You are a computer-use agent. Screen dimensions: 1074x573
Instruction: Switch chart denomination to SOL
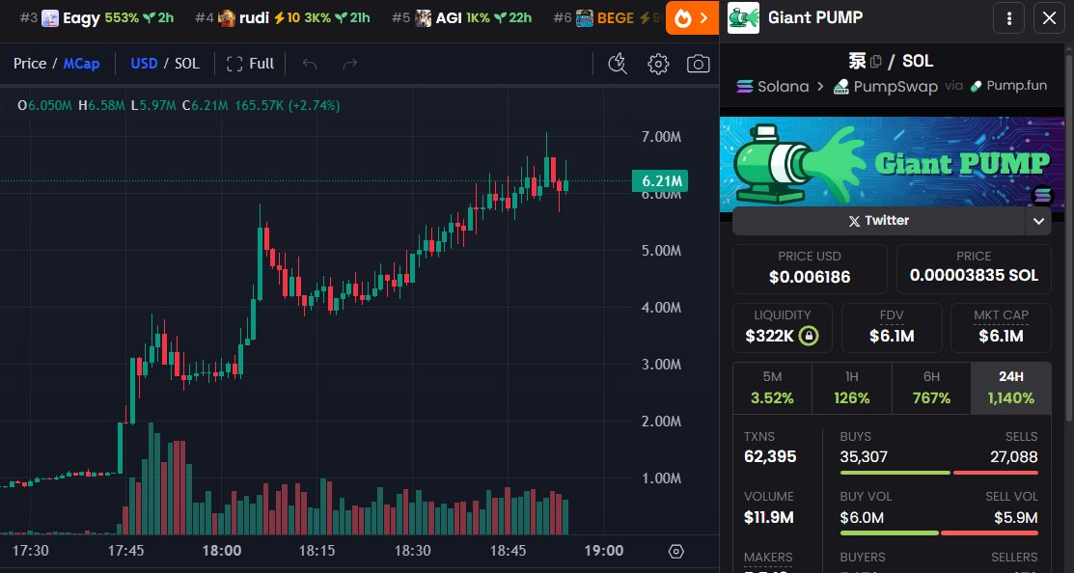[187, 64]
